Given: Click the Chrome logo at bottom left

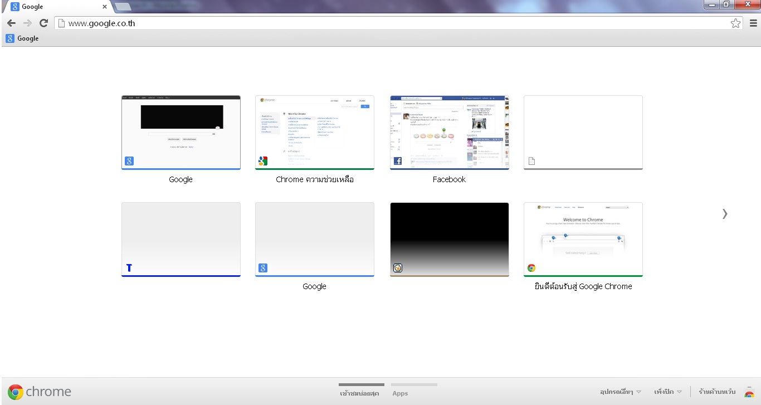Looking at the screenshot, I should point(40,392).
